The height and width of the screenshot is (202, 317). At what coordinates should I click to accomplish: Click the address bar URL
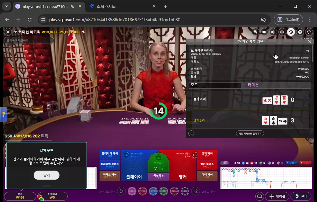[115, 20]
